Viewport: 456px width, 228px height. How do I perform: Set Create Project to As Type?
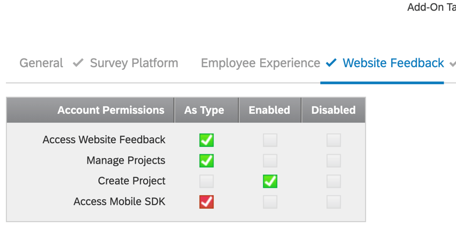click(207, 181)
